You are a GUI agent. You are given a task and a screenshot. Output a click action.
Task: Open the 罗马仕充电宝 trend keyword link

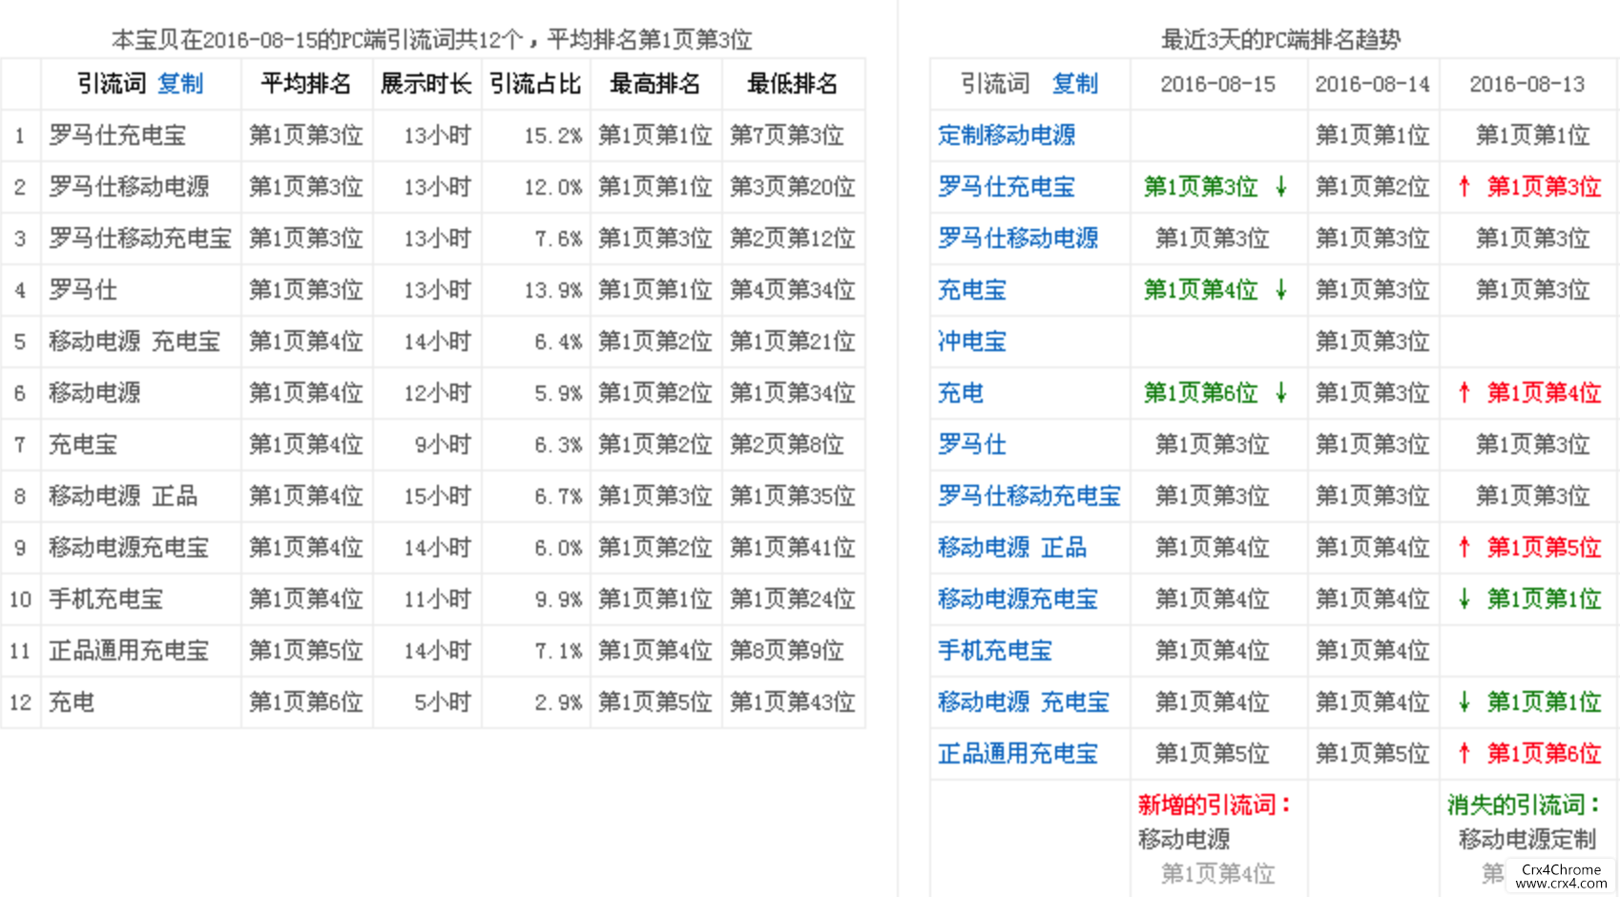(1006, 187)
